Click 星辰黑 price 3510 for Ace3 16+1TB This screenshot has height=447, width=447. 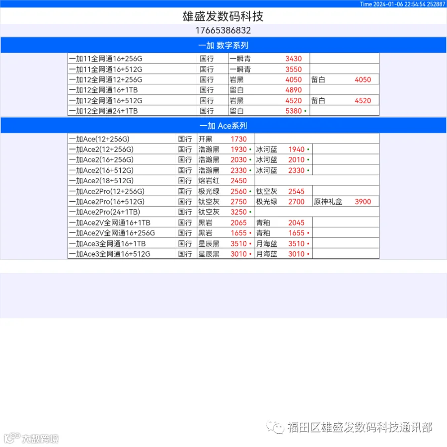point(238,244)
